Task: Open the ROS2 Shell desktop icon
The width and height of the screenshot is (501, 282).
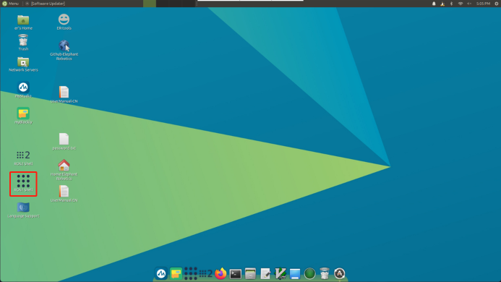Action: click(23, 158)
